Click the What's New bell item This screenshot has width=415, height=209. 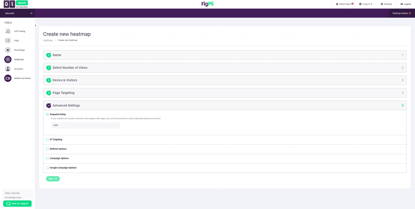[344, 4]
